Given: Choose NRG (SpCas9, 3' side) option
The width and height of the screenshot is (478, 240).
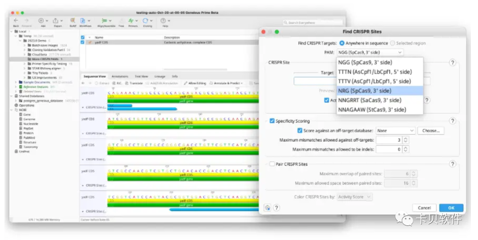Looking at the screenshot, I should (380, 91).
